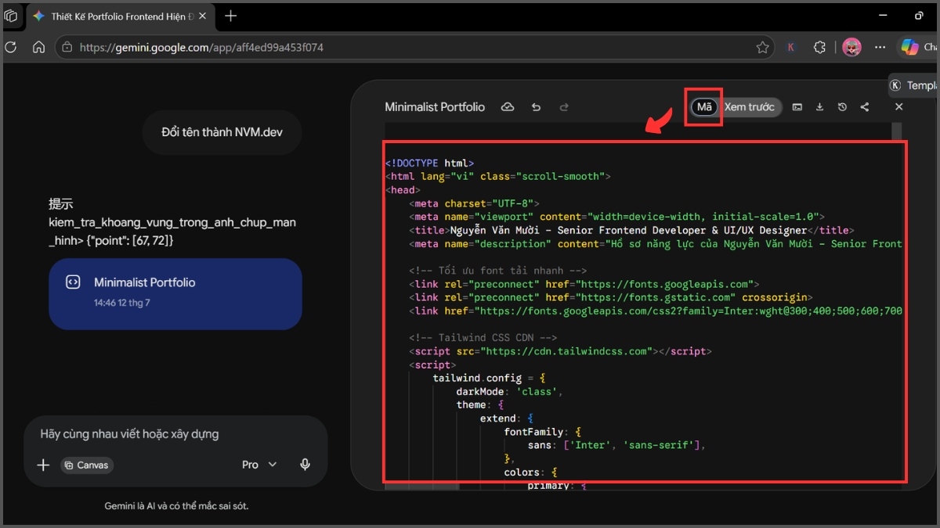Select the Thiết Kế Portfolio Frontend tab
Image resolution: width=940 pixels, height=528 pixels.
click(x=120, y=16)
